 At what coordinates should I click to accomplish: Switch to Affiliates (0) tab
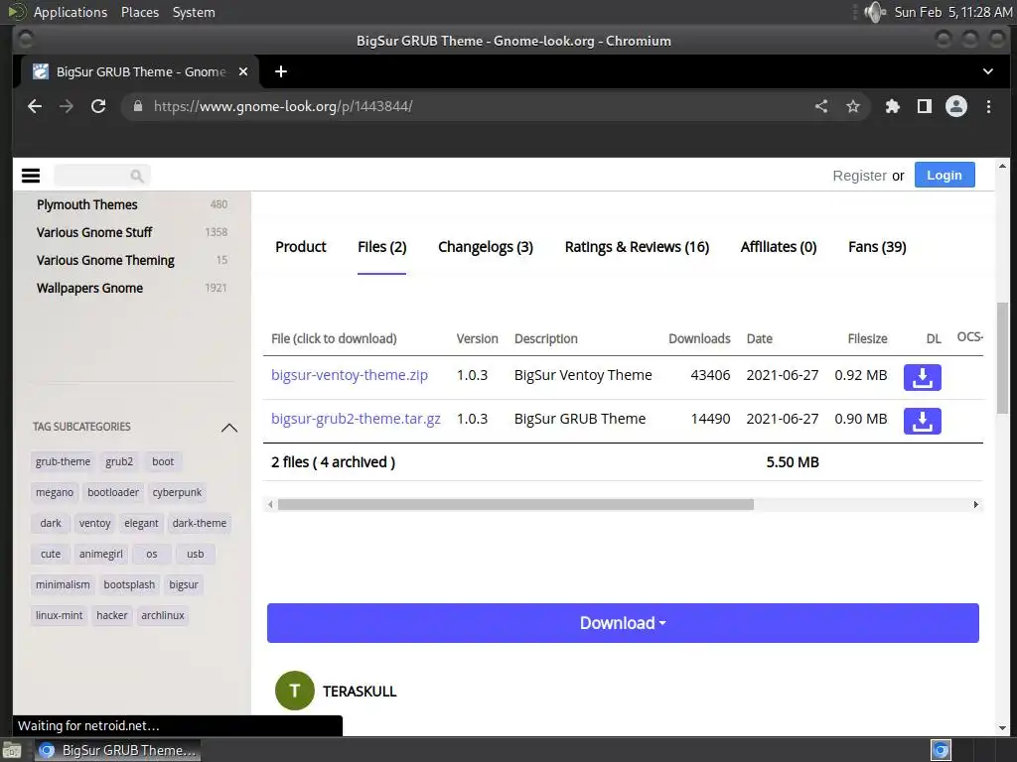click(x=779, y=247)
